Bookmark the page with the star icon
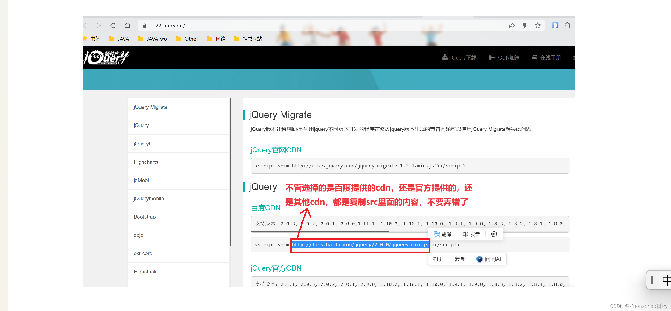Image resolution: width=671 pixels, height=311 pixels. [x=537, y=25]
